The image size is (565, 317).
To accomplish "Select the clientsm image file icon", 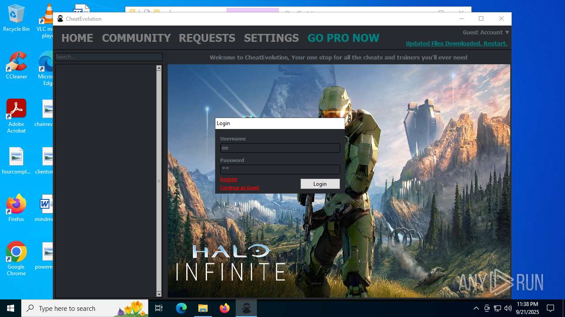I will (44, 161).
